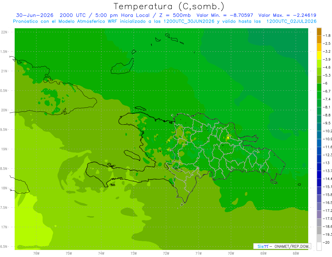Screen dimensions: 332x257
Task: Click the "17N" latitude axis label
Action: (x=5, y=227)
